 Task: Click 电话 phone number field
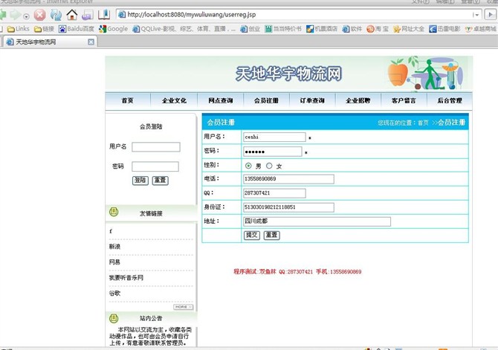pos(288,179)
